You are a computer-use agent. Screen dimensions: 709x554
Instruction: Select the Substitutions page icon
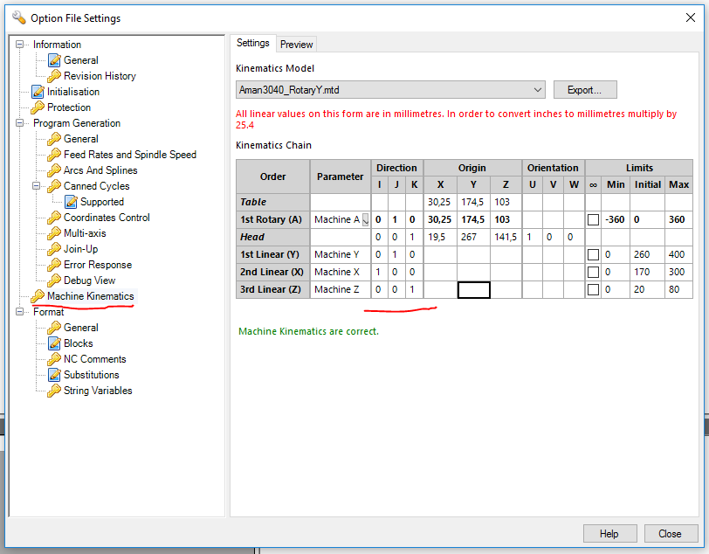coord(54,375)
